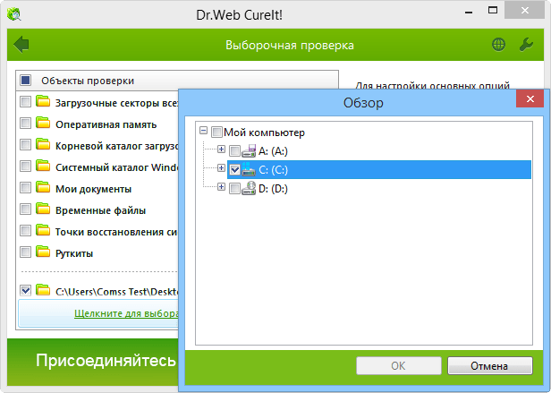Screen dimensions: 551x393
Task: Click Мои документы text
Action: pyautogui.click(x=93, y=189)
